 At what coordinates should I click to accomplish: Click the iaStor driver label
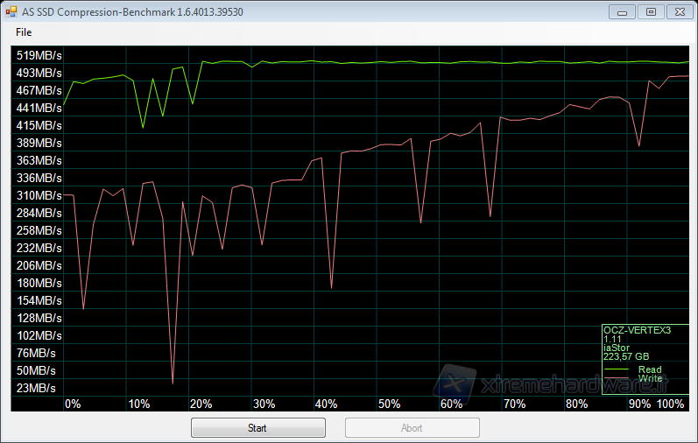pyautogui.click(x=617, y=348)
